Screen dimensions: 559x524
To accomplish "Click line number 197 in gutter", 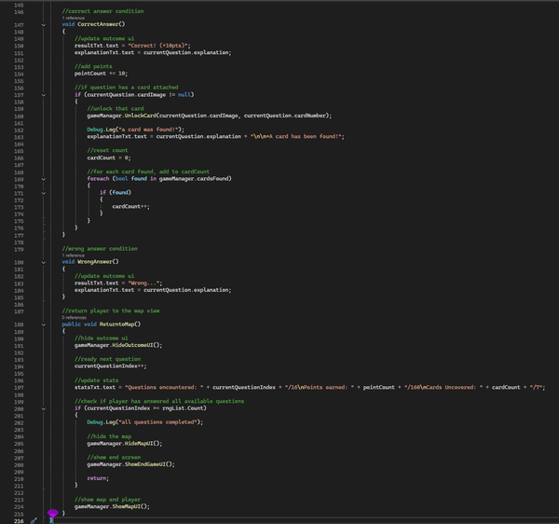I will (x=19, y=388).
